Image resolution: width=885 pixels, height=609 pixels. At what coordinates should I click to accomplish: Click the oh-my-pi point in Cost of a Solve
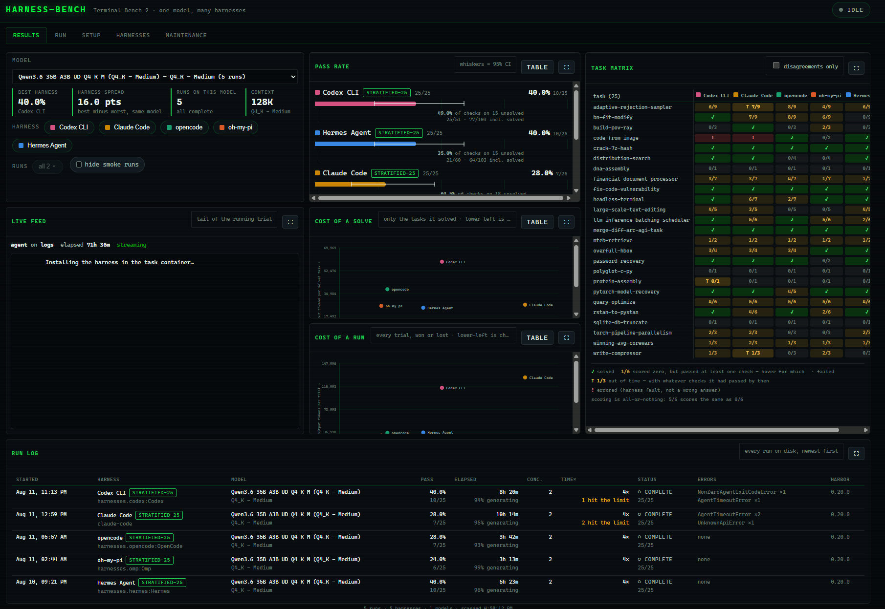click(381, 306)
